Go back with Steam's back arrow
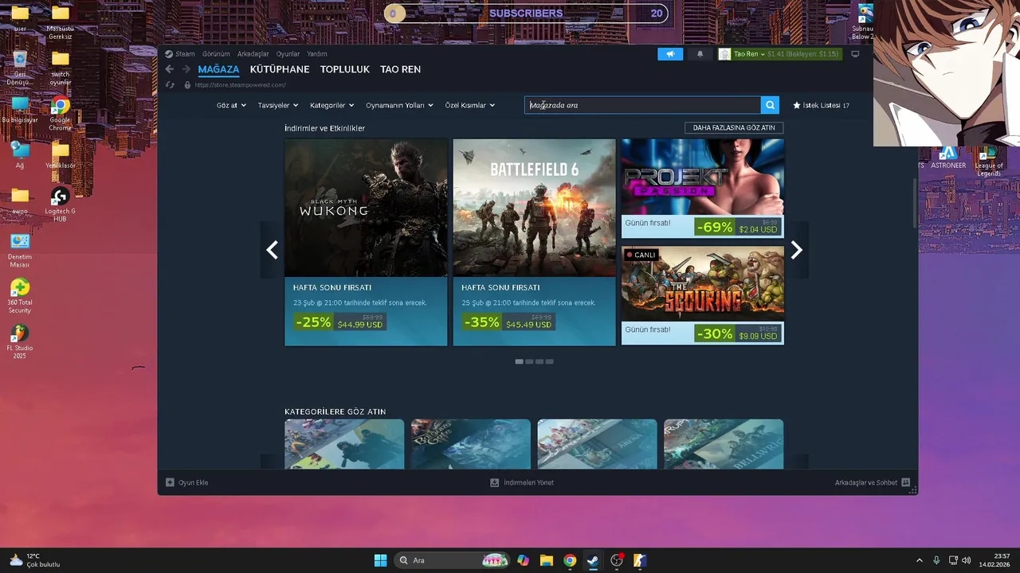The width and height of the screenshot is (1020, 573). click(169, 69)
